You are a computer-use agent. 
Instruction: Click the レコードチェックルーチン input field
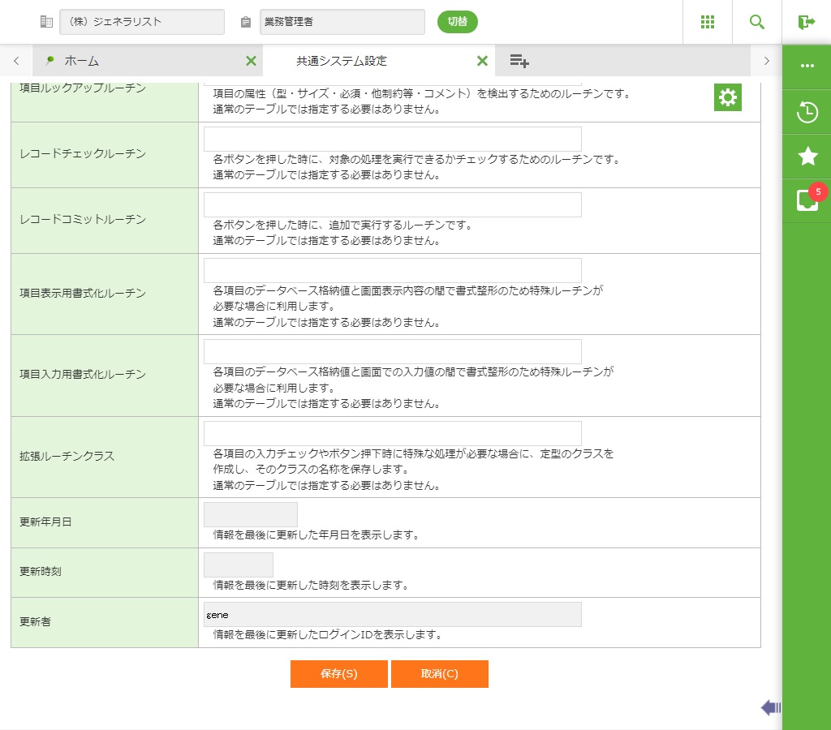(392, 139)
